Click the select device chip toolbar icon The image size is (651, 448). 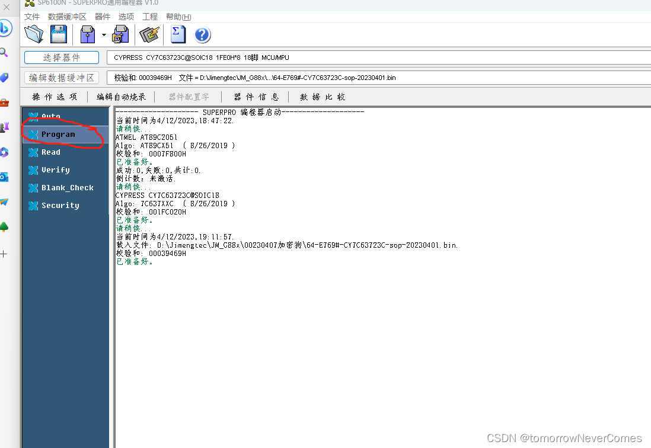coord(88,34)
